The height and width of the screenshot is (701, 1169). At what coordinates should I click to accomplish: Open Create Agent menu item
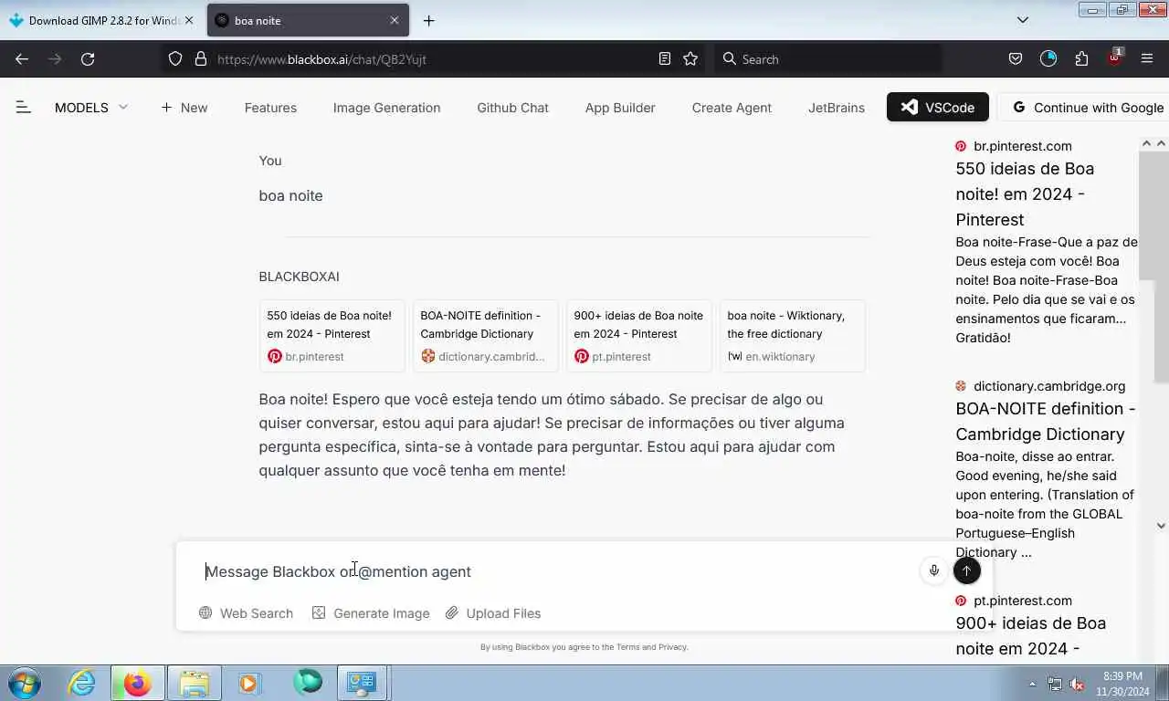tap(732, 107)
